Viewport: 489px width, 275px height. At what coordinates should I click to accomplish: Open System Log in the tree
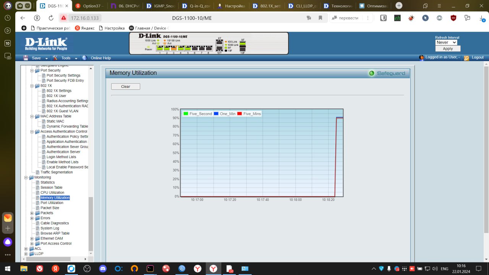pos(50,228)
